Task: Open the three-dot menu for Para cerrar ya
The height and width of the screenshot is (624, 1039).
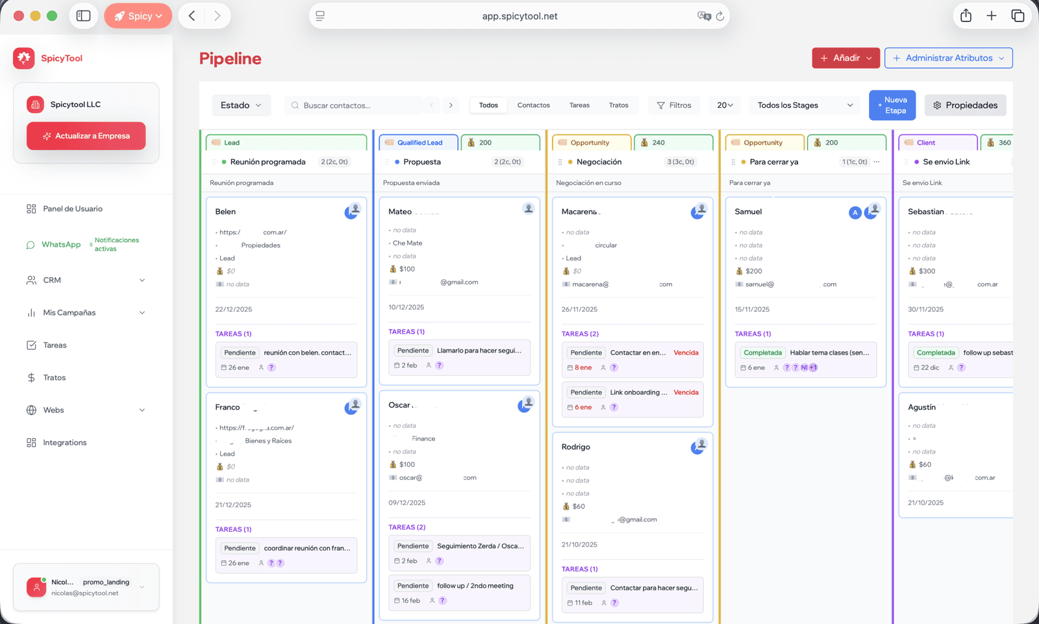Action: point(877,162)
